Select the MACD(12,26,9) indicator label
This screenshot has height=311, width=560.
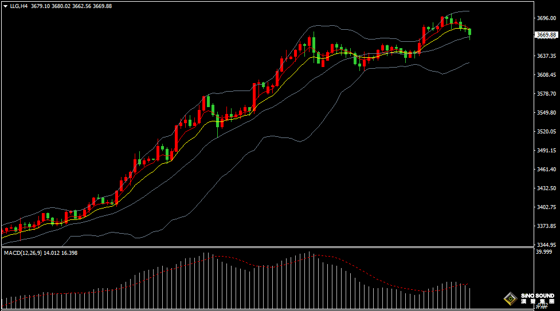(x=23, y=253)
